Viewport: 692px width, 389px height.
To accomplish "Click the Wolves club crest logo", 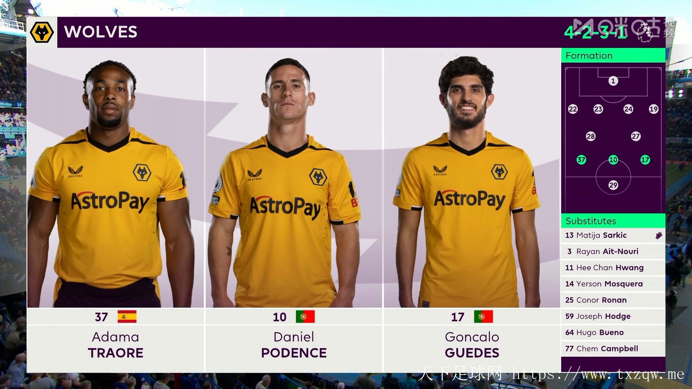I will click(x=42, y=32).
